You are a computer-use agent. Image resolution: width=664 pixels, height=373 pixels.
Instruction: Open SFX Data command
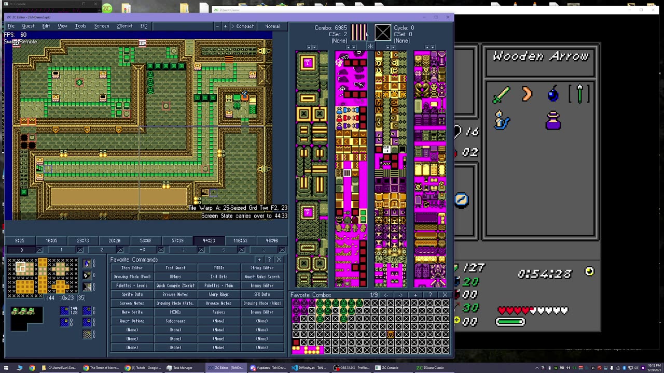tap(262, 294)
